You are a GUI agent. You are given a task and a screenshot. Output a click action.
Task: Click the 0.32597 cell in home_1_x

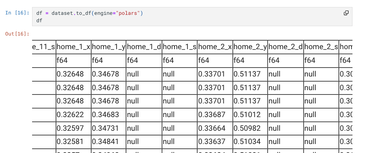tap(70, 128)
